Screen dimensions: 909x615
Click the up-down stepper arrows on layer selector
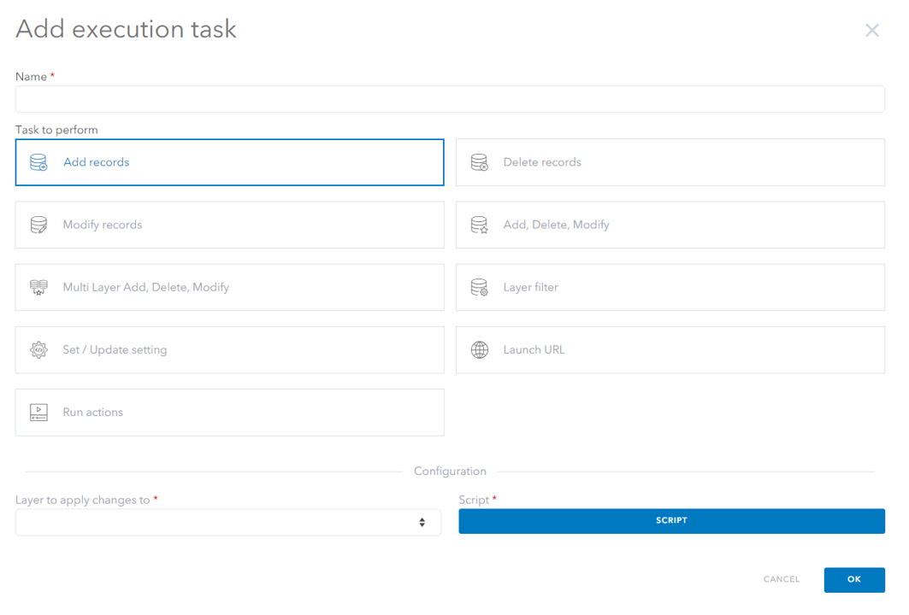pos(422,522)
